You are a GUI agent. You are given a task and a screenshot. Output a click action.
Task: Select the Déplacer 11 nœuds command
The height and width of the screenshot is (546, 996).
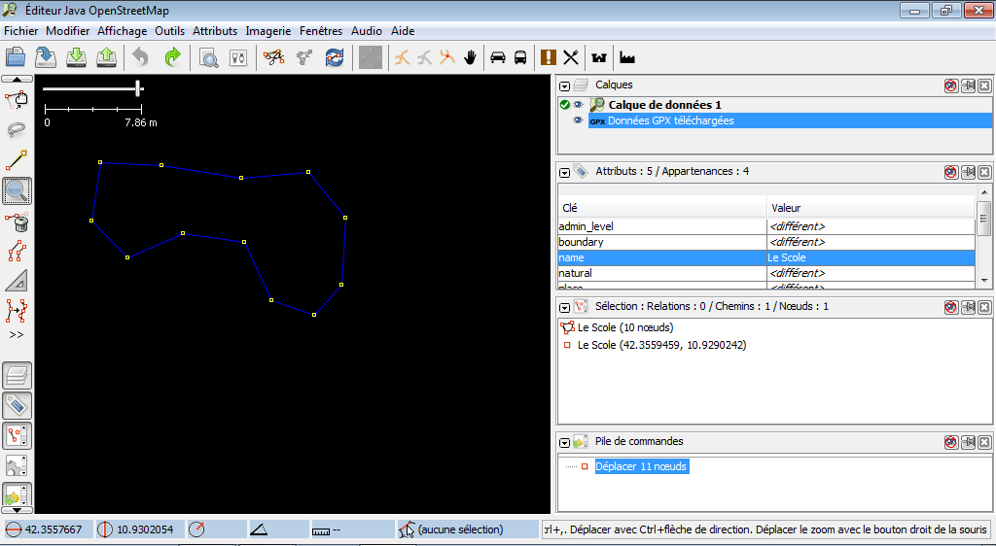tap(641, 466)
